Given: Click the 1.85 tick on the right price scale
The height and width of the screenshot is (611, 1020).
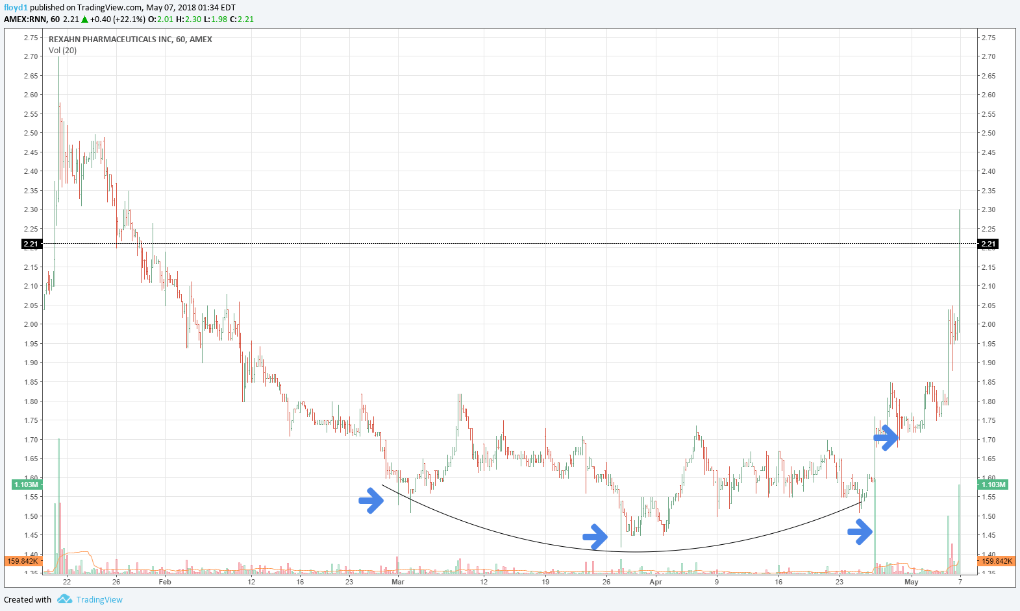Looking at the screenshot, I should tap(988, 382).
